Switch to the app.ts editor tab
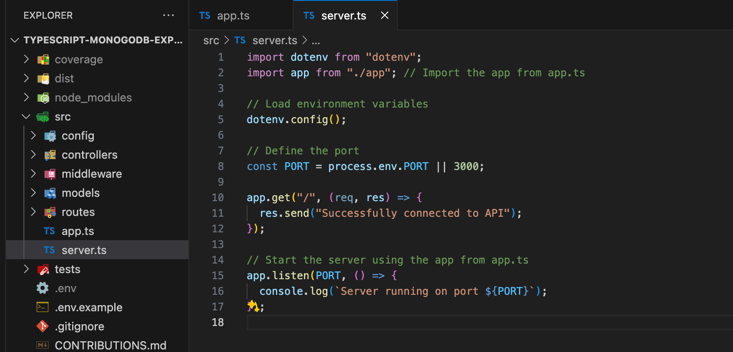 pyautogui.click(x=241, y=16)
